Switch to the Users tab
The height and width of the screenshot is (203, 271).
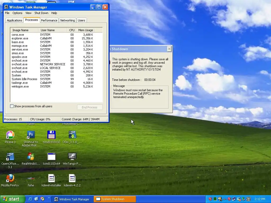pos(82,20)
